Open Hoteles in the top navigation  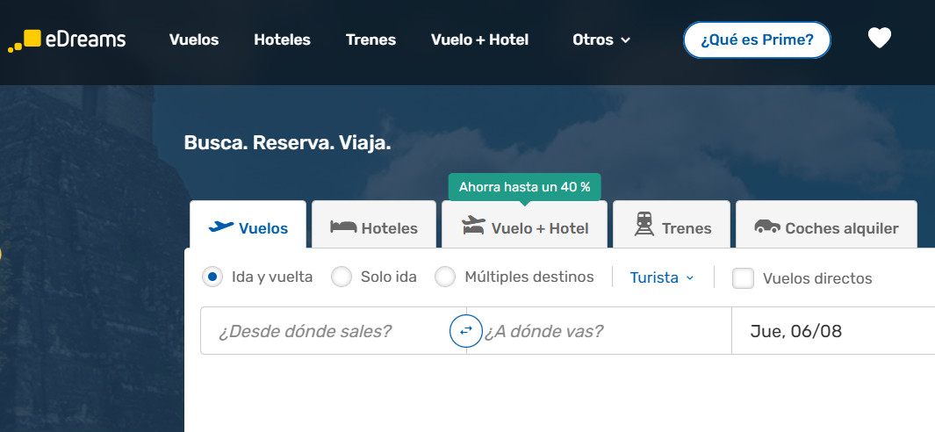[282, 40]
